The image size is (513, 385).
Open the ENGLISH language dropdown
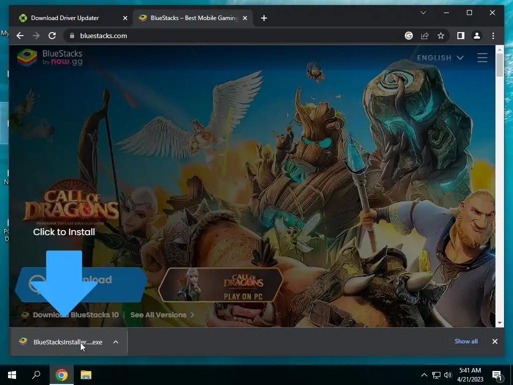tap(440, 58)
